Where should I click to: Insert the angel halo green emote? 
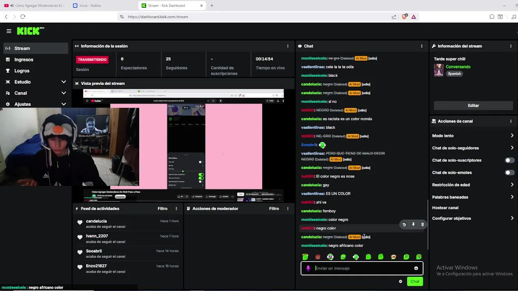[x=305, y=257]
